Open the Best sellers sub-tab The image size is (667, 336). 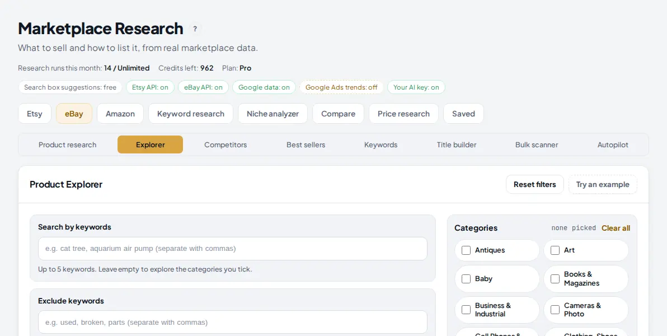[306, 145]
